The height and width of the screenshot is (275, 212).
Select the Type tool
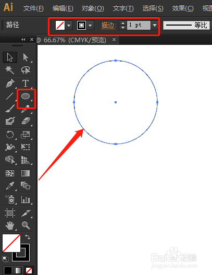[x=26, y=83]
